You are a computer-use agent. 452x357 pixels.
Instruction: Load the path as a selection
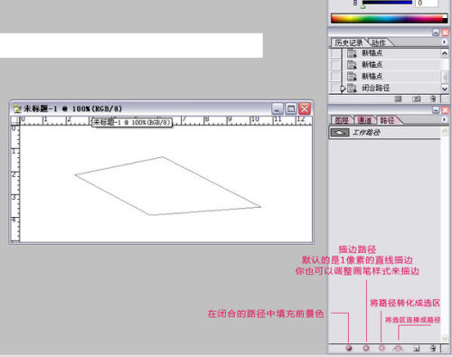coord(381,348)
